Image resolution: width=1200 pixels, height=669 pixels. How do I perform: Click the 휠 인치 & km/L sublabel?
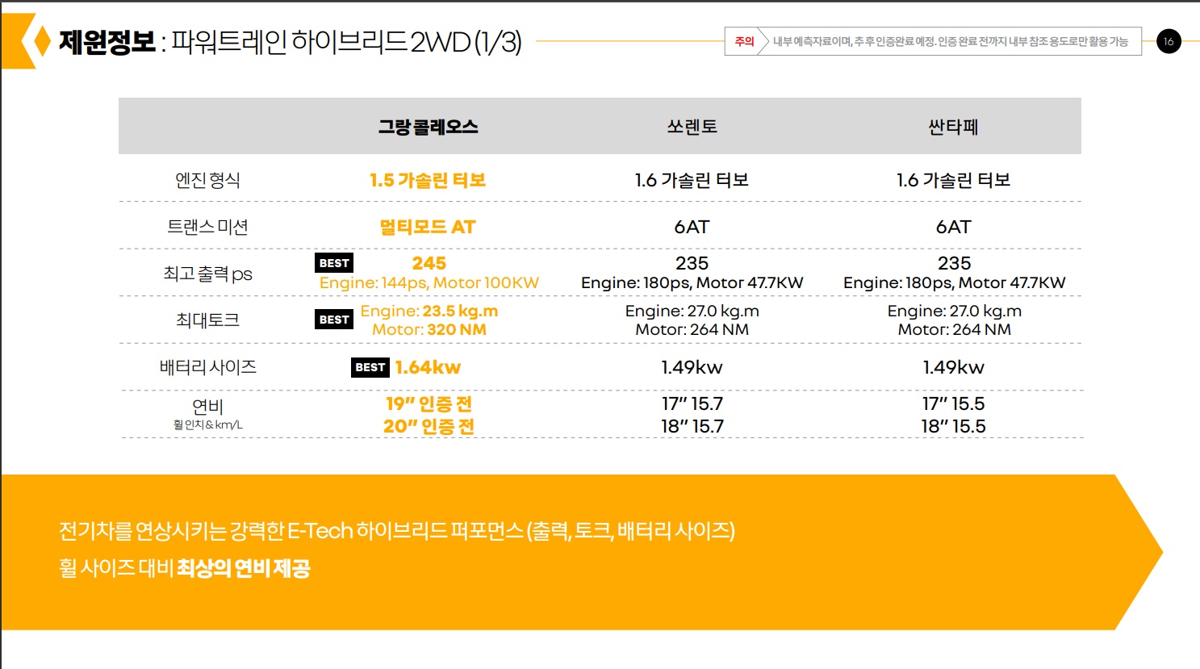(207, 424)
